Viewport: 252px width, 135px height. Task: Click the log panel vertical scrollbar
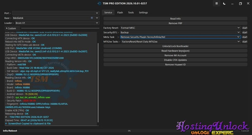[98, 83]
